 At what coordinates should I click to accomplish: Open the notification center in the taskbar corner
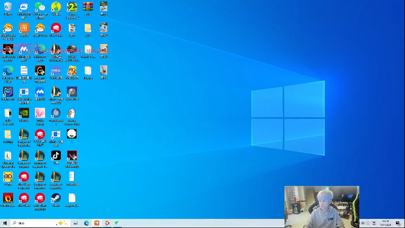click(398, 223)
